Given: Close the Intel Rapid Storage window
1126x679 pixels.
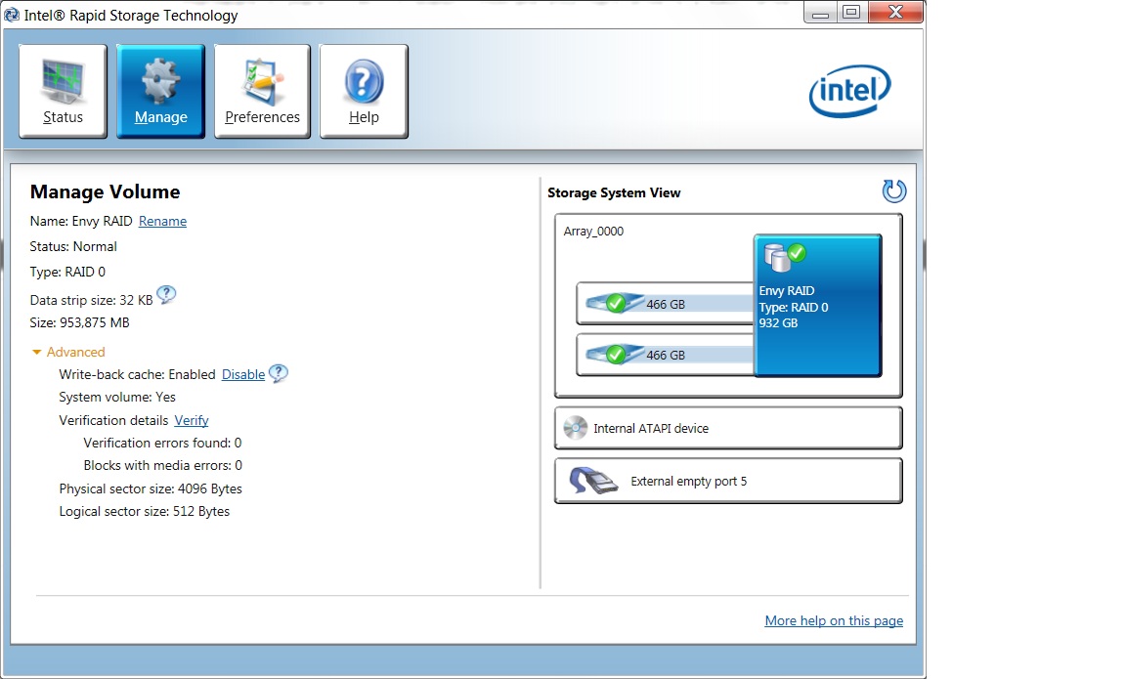Looking at the screenshot, I should [895, 12].
